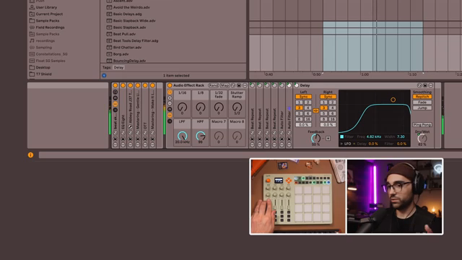This screenshot has width=462, height=260.
Task: Save the Delay device preset
Action: pyautogui.click(x=425, y=85)
